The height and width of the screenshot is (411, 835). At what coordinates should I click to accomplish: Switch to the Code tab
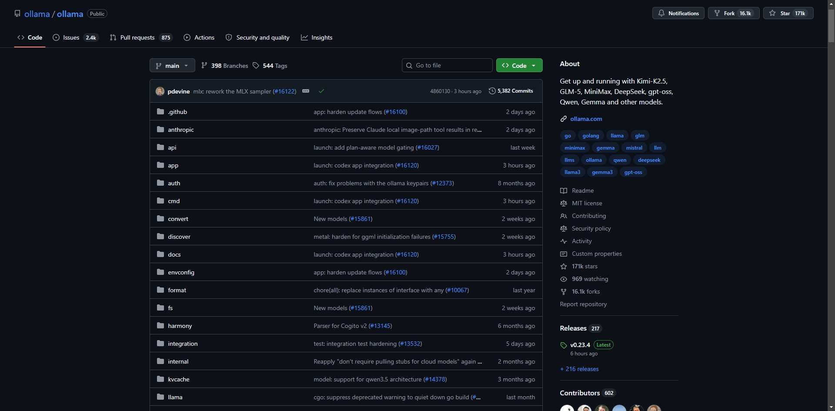click(x=30, y=38)
